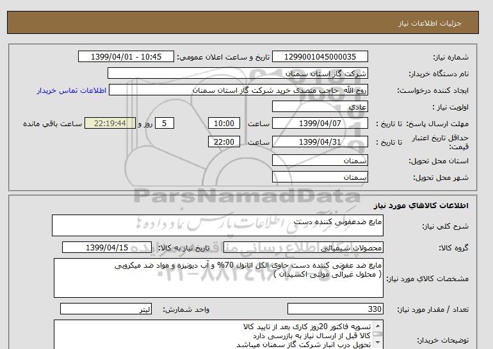The height and width of the screenshot is (349, 493).
Task: Click the general description box مایع ضدعفونی کننده دست
Action: point(218,225)
